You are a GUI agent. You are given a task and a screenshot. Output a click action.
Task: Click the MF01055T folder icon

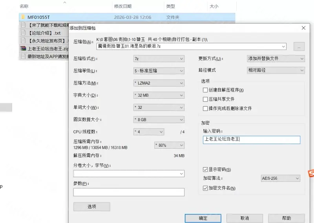click(23, 17)
